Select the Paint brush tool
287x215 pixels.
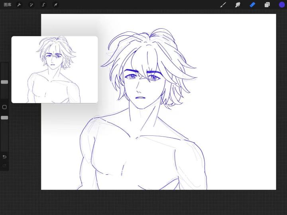click(223, 4)
